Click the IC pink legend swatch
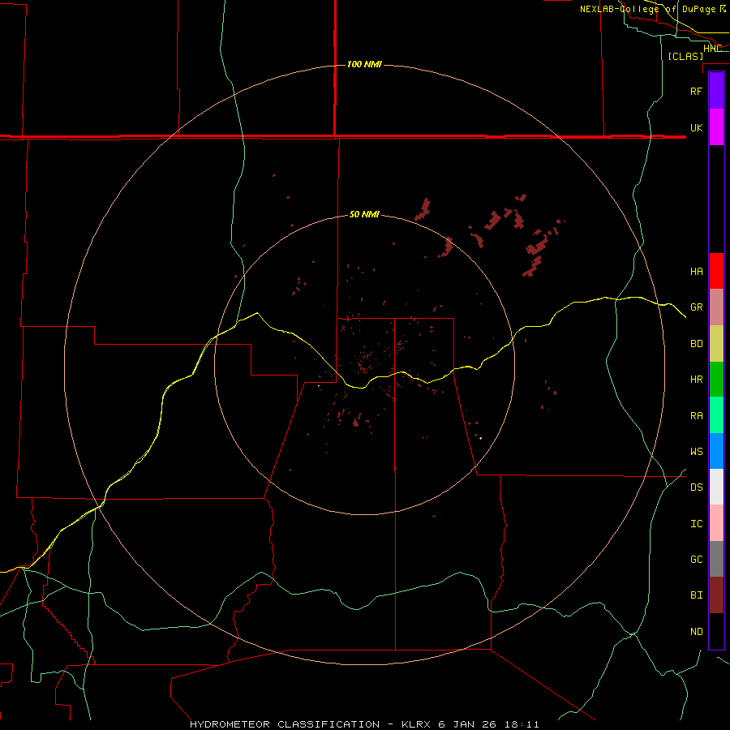 [716, 523]
